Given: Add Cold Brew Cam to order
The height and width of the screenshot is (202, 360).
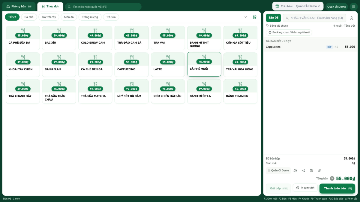Looking at the screenshot, I should 95,38.
